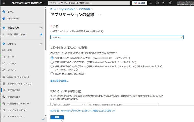Click the sidebar scroll down arrow
Image resolution: width=194 pixels, height=122 pixels.
[46, 116]
